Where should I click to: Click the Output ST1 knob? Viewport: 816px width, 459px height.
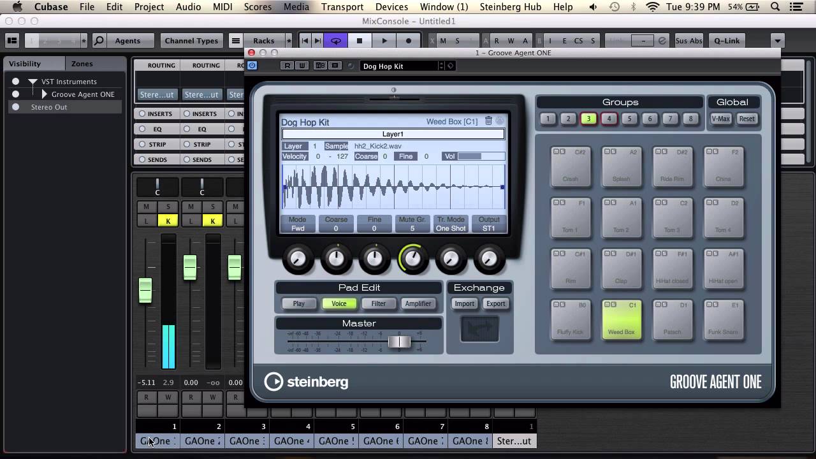[489, 258]
